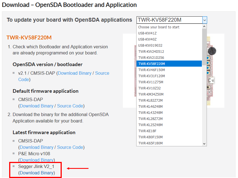Download Segger Jlink V2_1 binary
This screenshot has height=178, width=238.
(x=36, y=173)
